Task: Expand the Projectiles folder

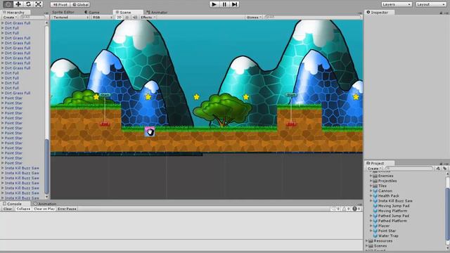Action: [x=371, y=181]
